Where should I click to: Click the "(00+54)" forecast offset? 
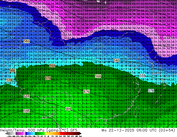click(x=167, y=130)
